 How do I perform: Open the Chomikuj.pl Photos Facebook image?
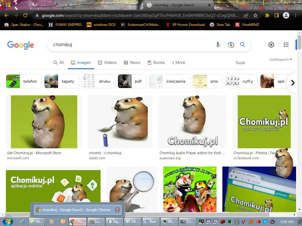(x=264, y=122)
